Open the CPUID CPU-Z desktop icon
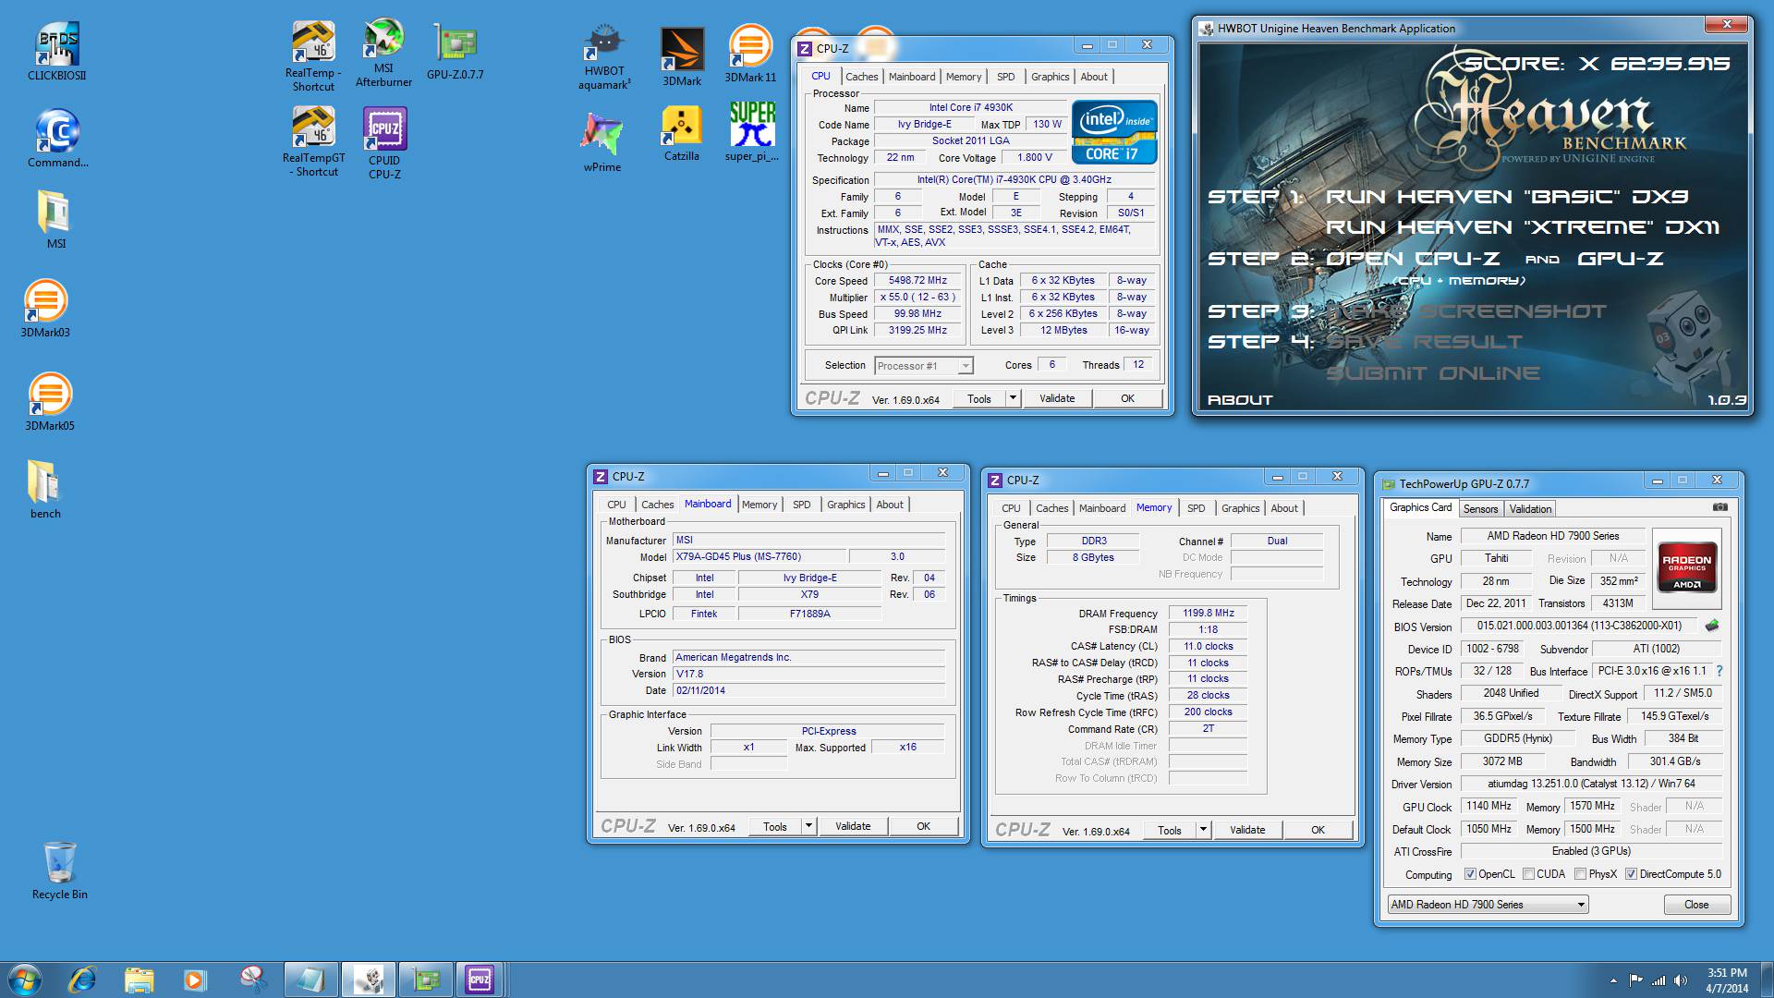Image resolution: width=1774 pixels, height=998 pixels. tap(384, 143)
